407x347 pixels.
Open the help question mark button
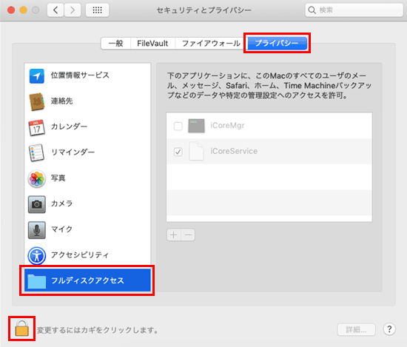tap(389, 329)
